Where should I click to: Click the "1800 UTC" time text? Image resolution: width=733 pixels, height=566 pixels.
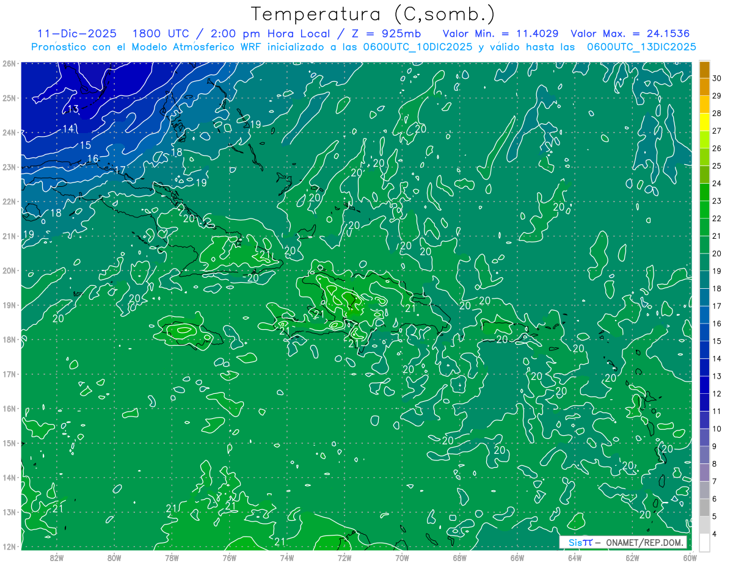tap(160, 34)
